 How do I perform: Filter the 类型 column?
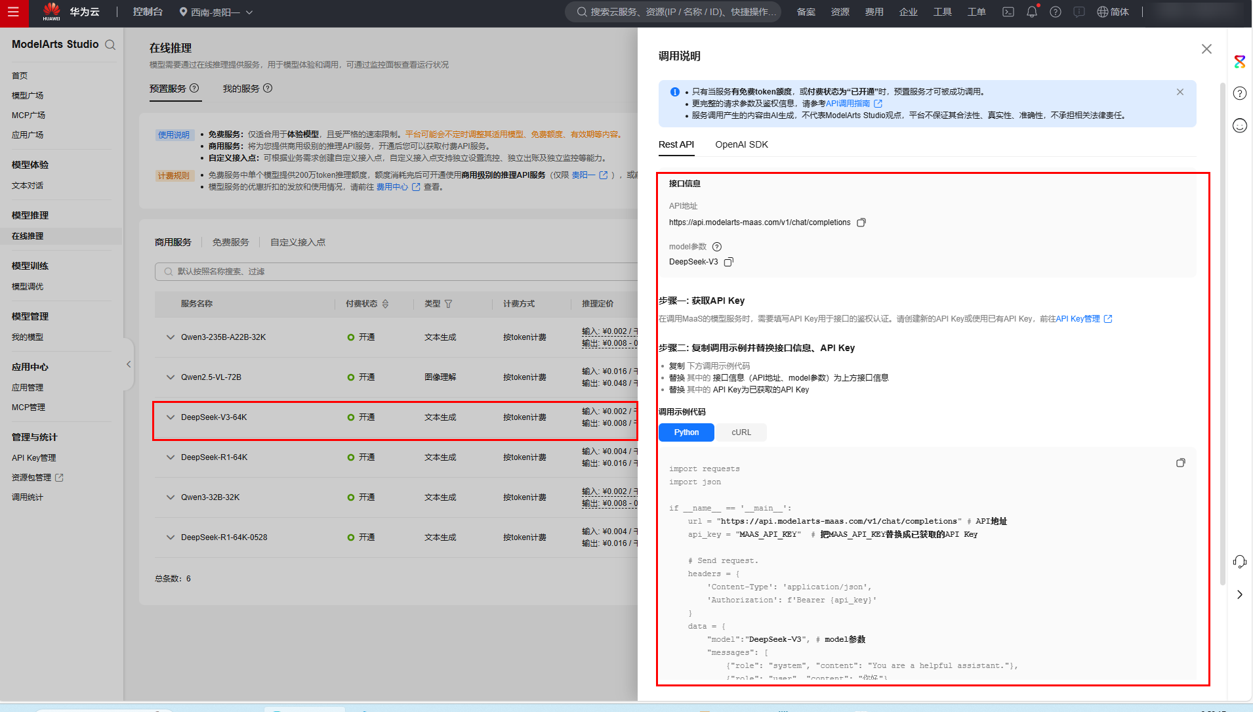pos(448,304)
